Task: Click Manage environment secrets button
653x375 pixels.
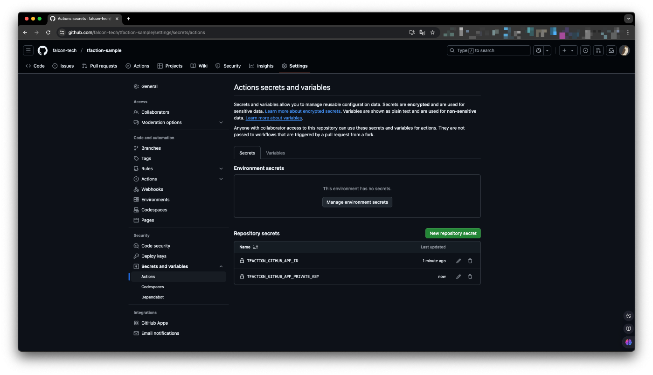Action: (x=357, y=202)
